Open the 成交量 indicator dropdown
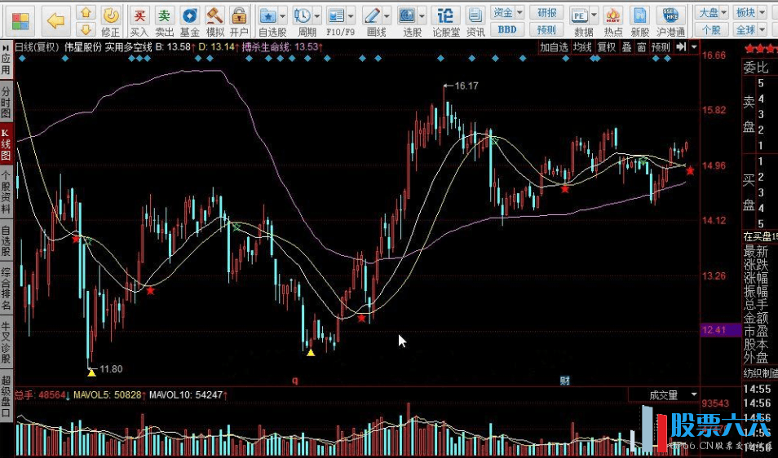This screenshot has width=778, height=458. [x=694, y=395]
